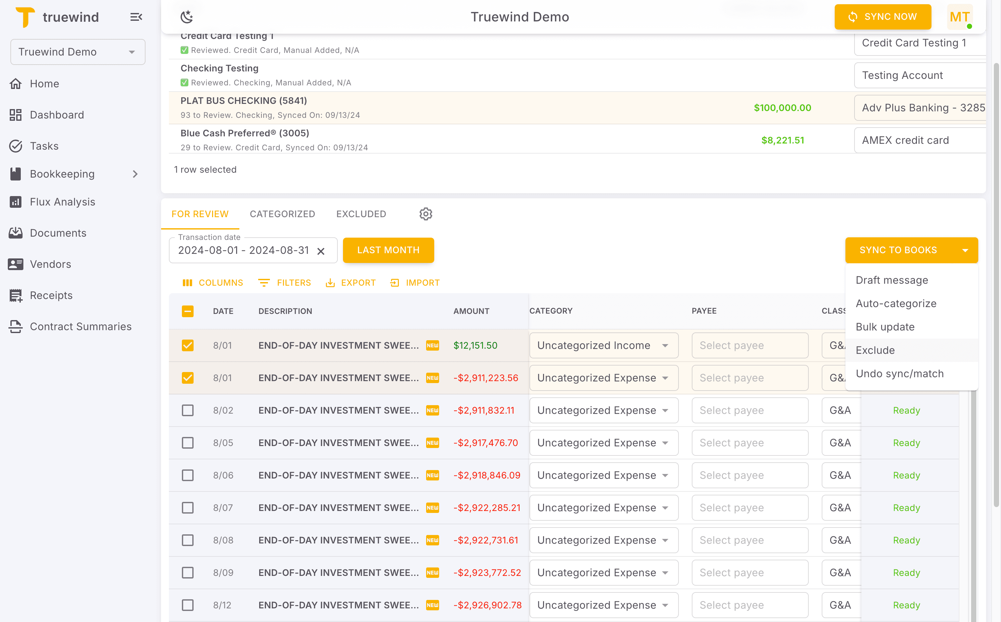Choose Exclude from the dropdown menu

(875, 350)
